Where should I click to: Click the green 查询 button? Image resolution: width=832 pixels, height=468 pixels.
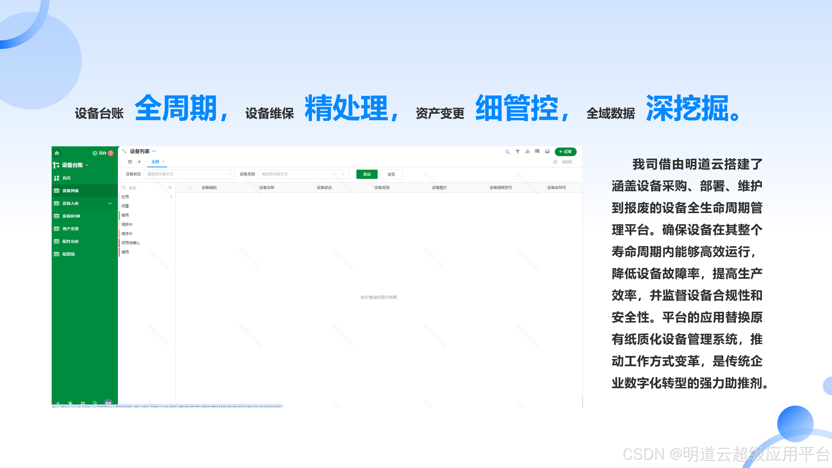click(367, 174)
